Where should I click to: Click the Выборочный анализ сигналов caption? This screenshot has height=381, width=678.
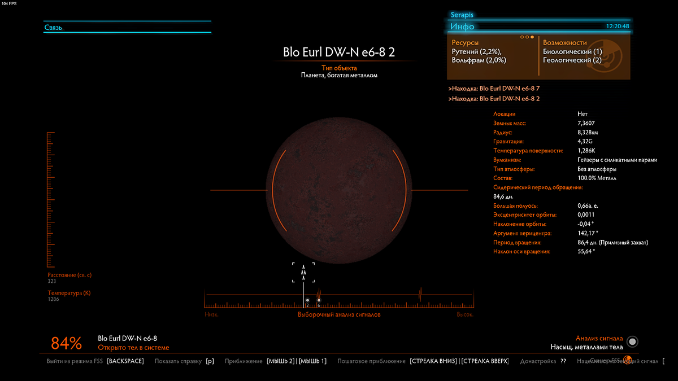[x=339, y=314]
